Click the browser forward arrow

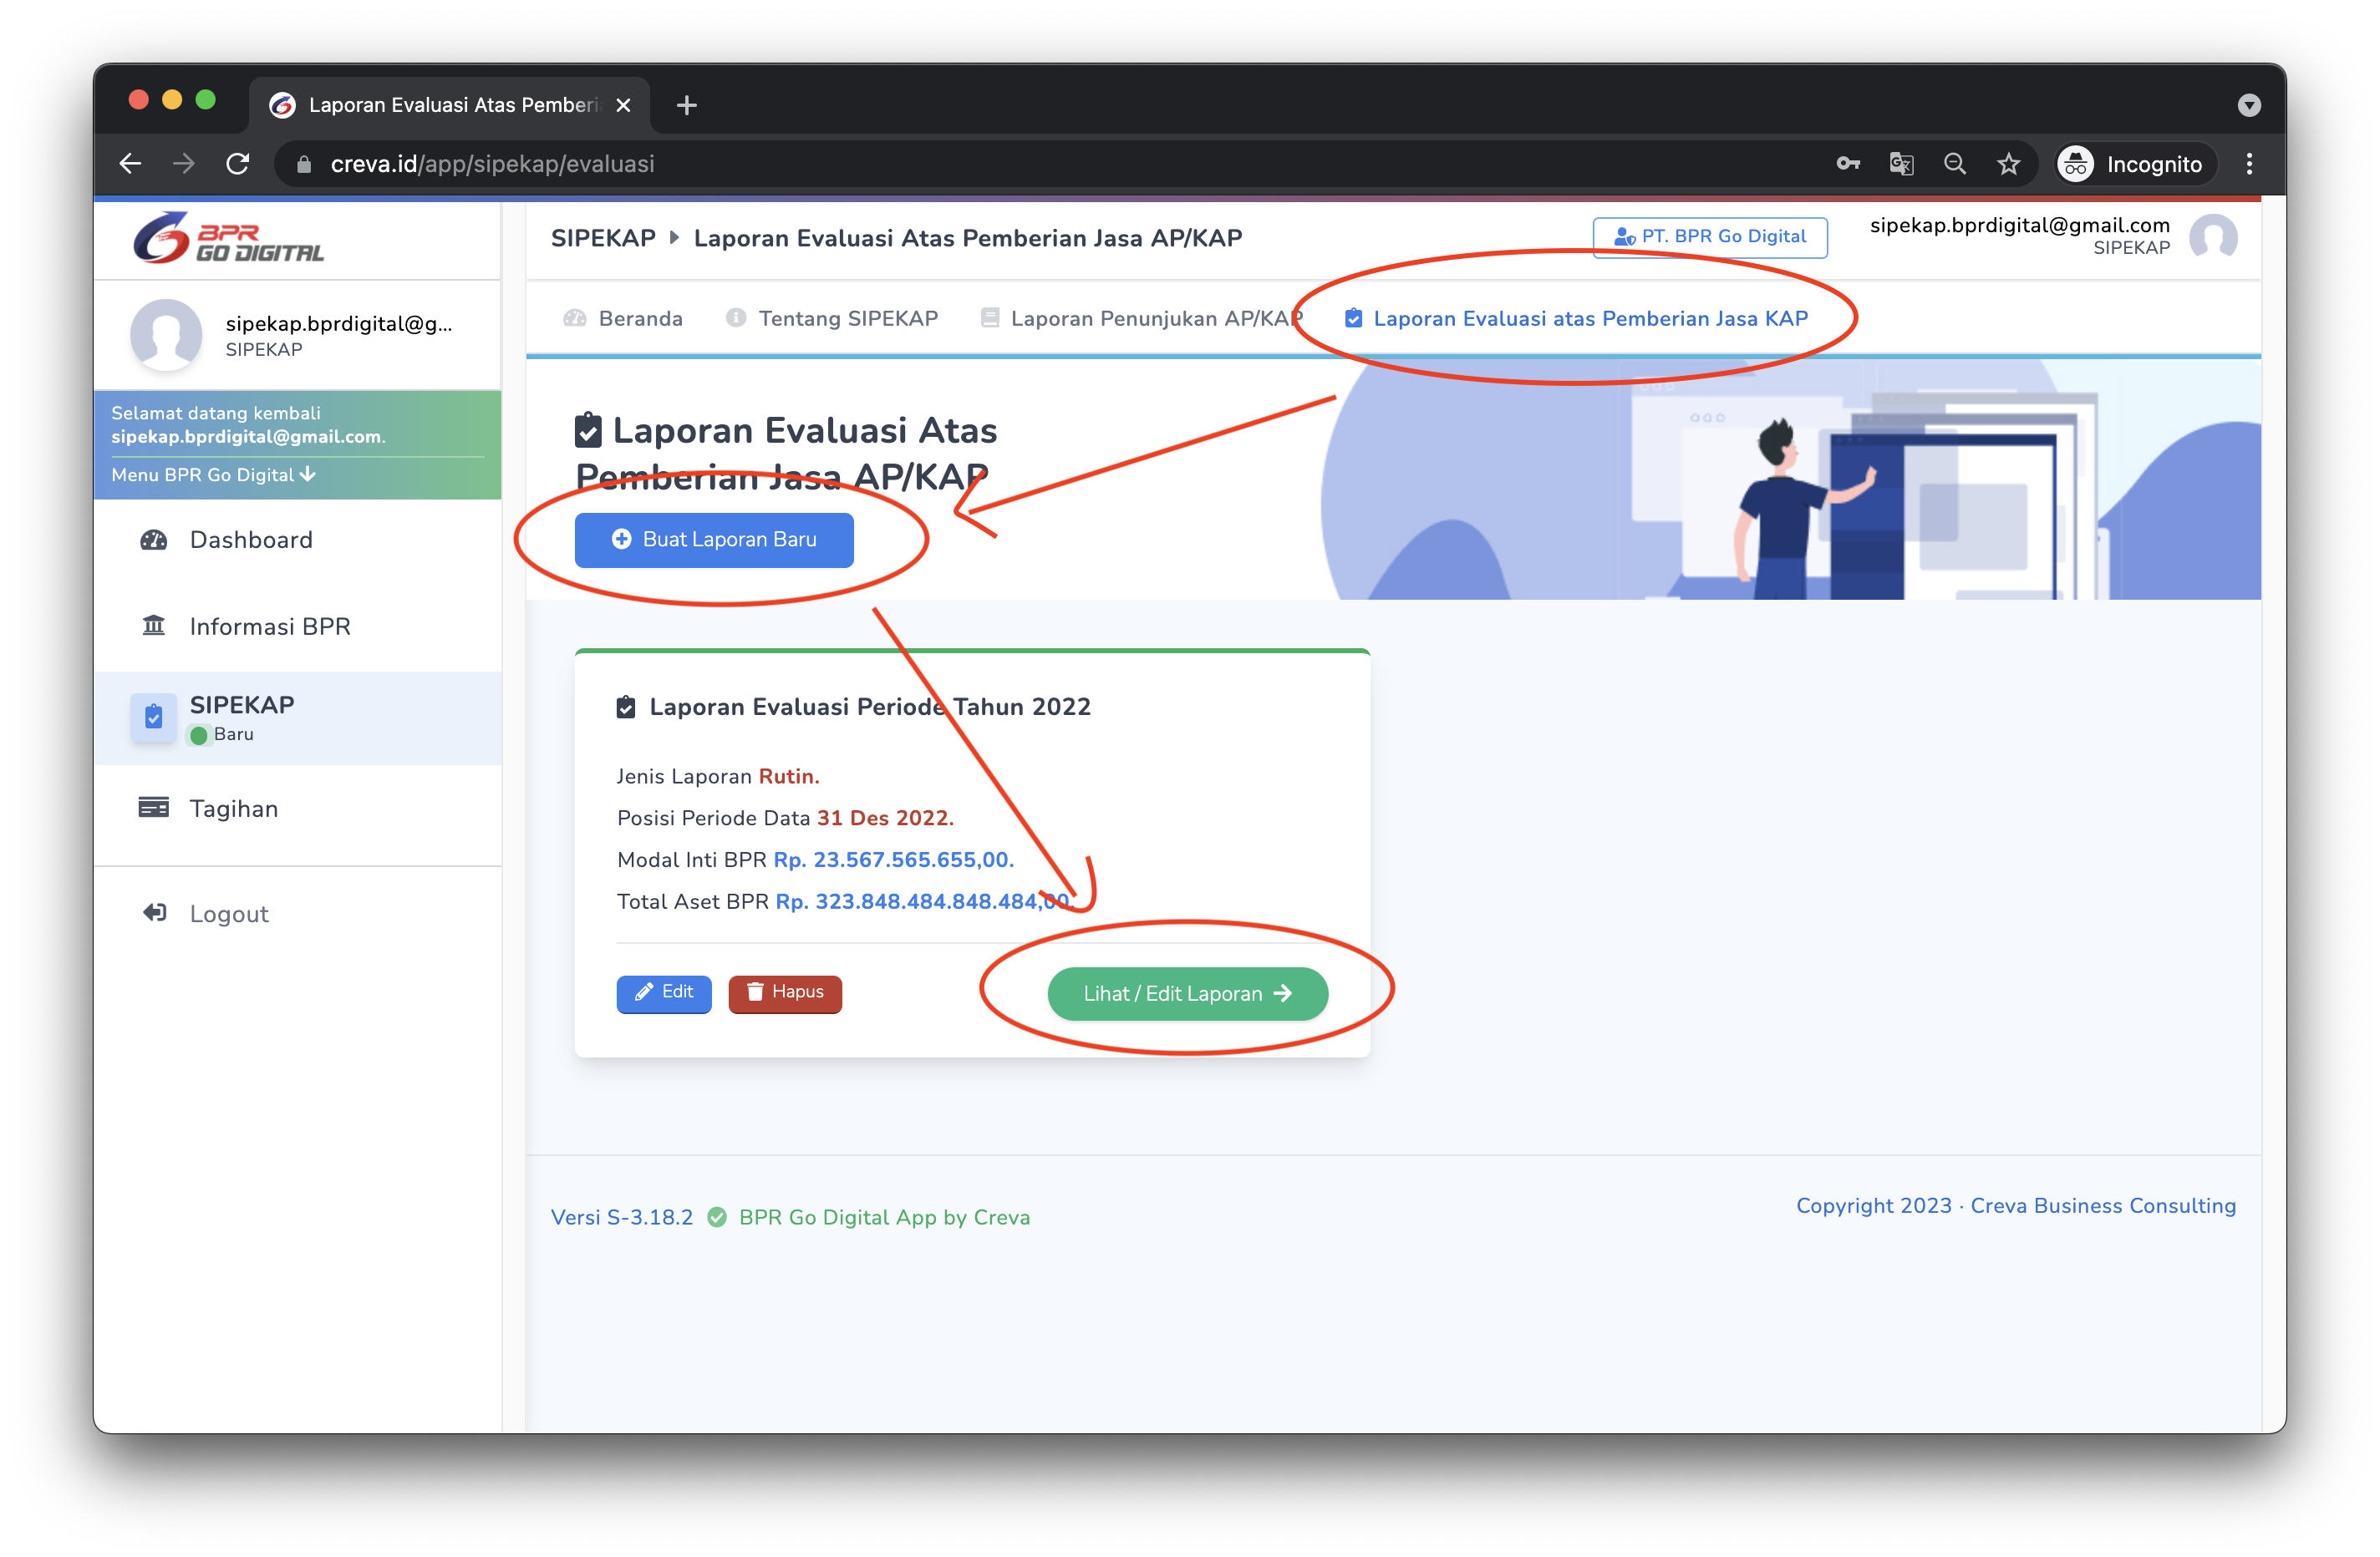183,164
